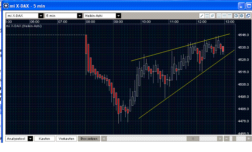Open the 5 min timeframe dropdown arrow
The width and height of the screenshot is (252, 152).
tap(80, 16)
